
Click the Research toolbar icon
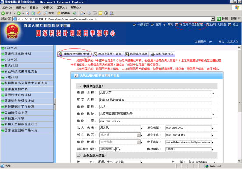[112, 13]
